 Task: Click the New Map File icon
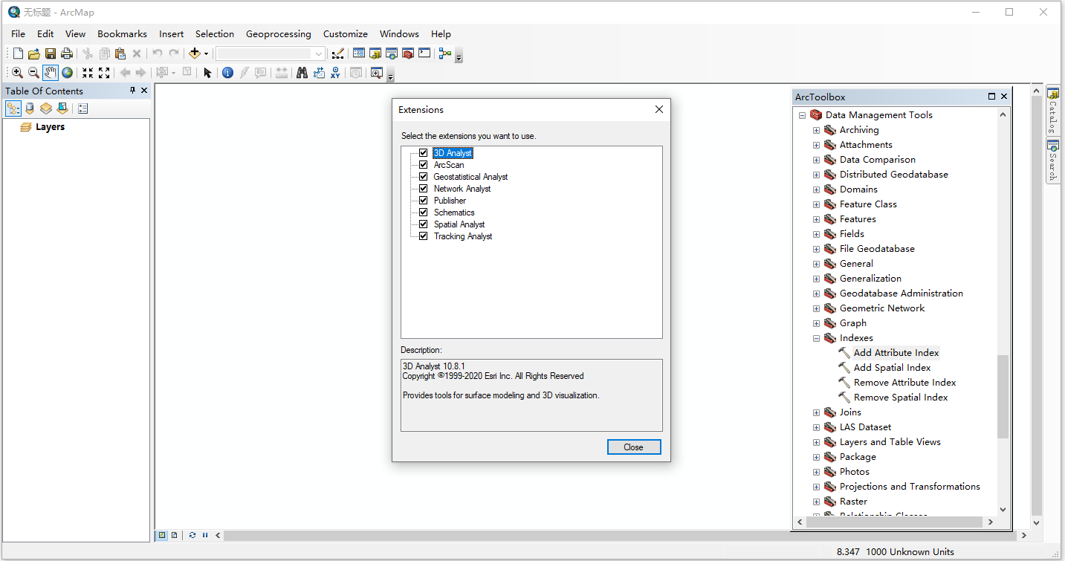tap(19, 53)
